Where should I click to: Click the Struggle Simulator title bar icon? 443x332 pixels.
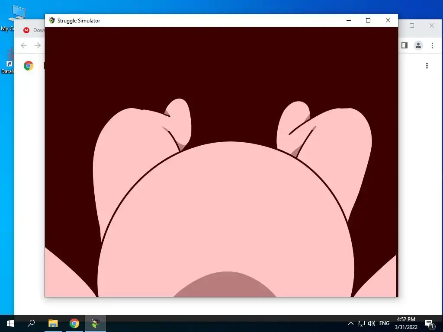click(52, 20)
